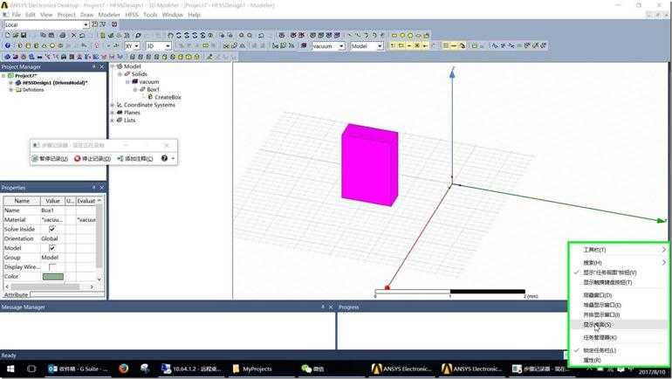The image size is (672, 379).
Task: Click the Paste toolbar icon
Action: click(51, 35)
